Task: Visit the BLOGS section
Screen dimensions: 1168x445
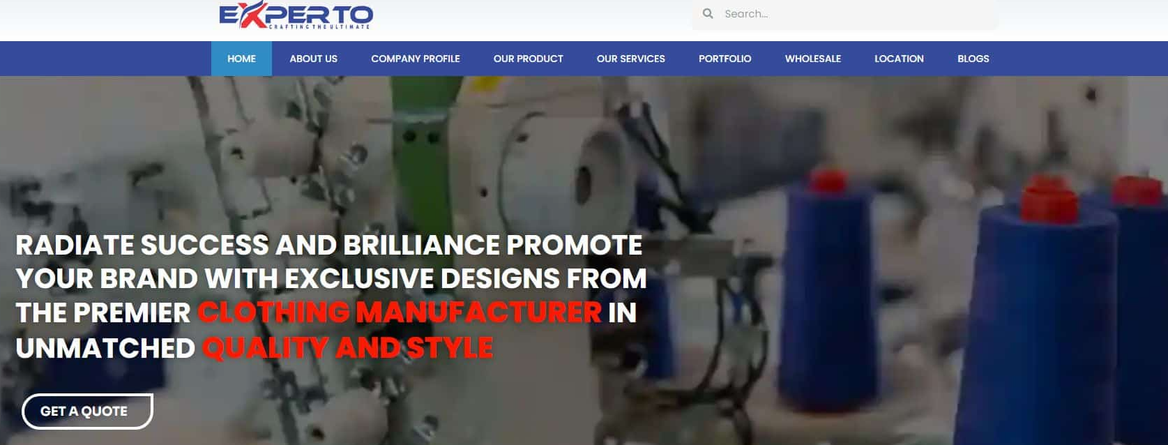Action: [973, 59]
